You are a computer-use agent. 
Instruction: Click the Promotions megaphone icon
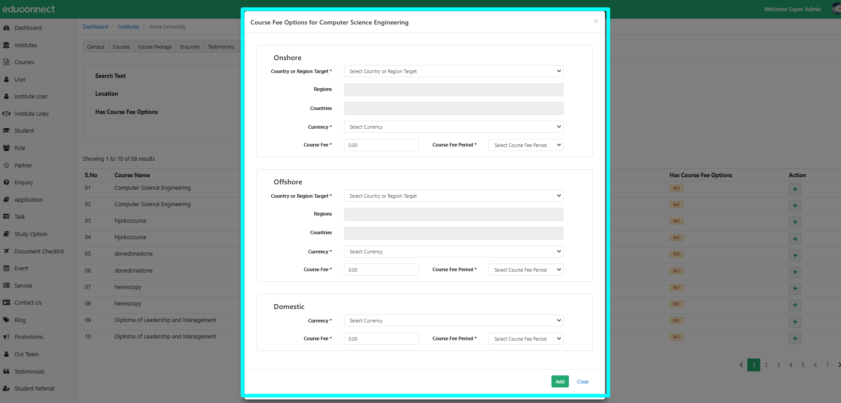tap(6, 337)
